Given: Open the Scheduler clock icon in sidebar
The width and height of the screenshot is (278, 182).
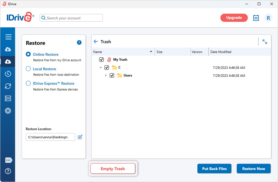Looking at the screenshot, I should tap(8, 74).
